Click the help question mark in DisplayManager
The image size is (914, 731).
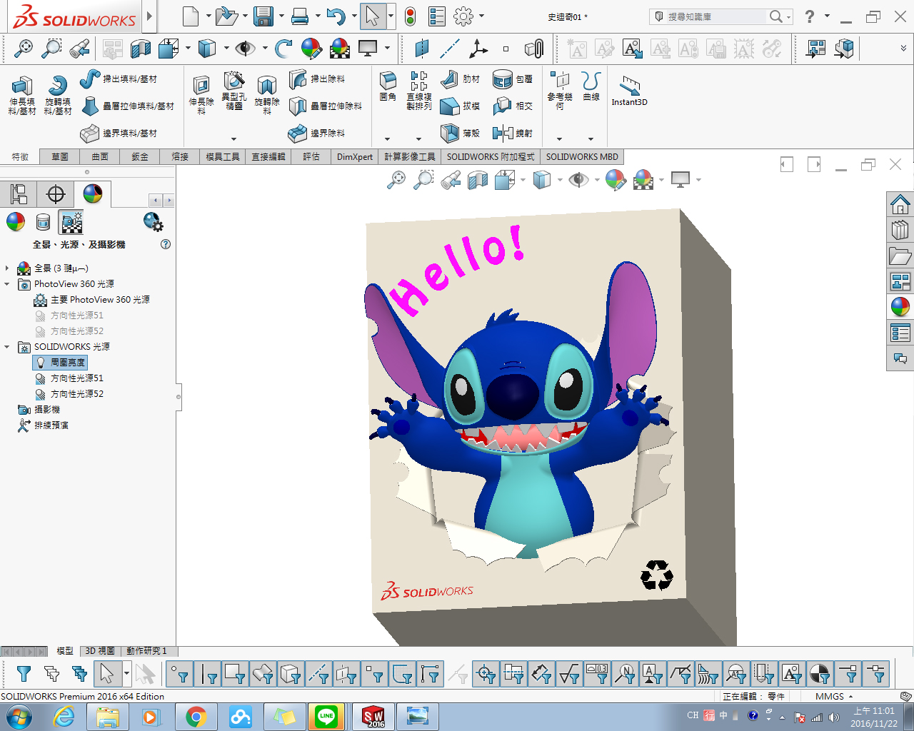(x=166, y=244)
